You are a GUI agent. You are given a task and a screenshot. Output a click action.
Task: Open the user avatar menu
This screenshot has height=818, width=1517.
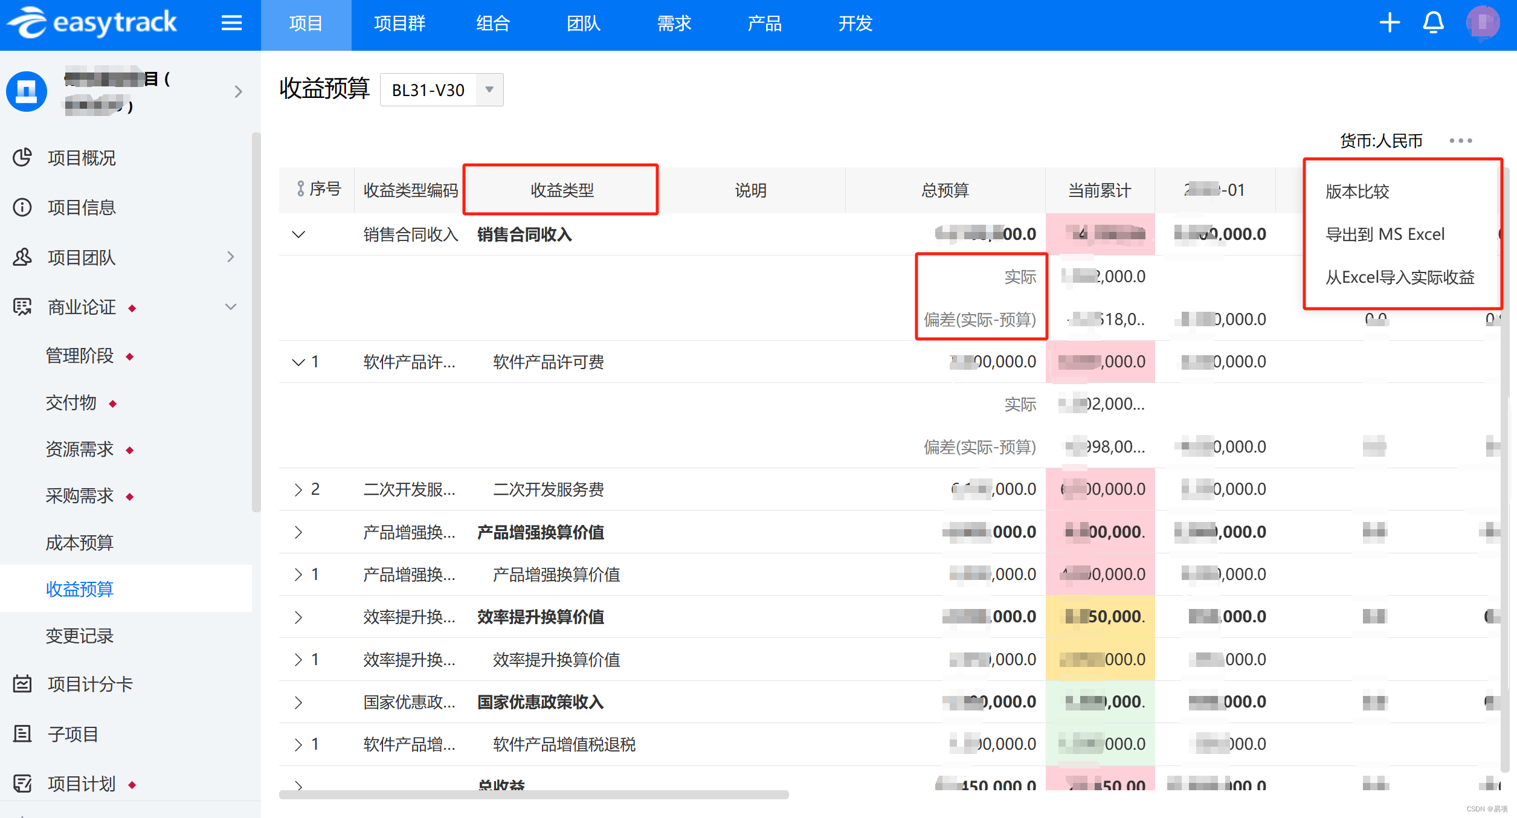click(x=1483, y=23)
